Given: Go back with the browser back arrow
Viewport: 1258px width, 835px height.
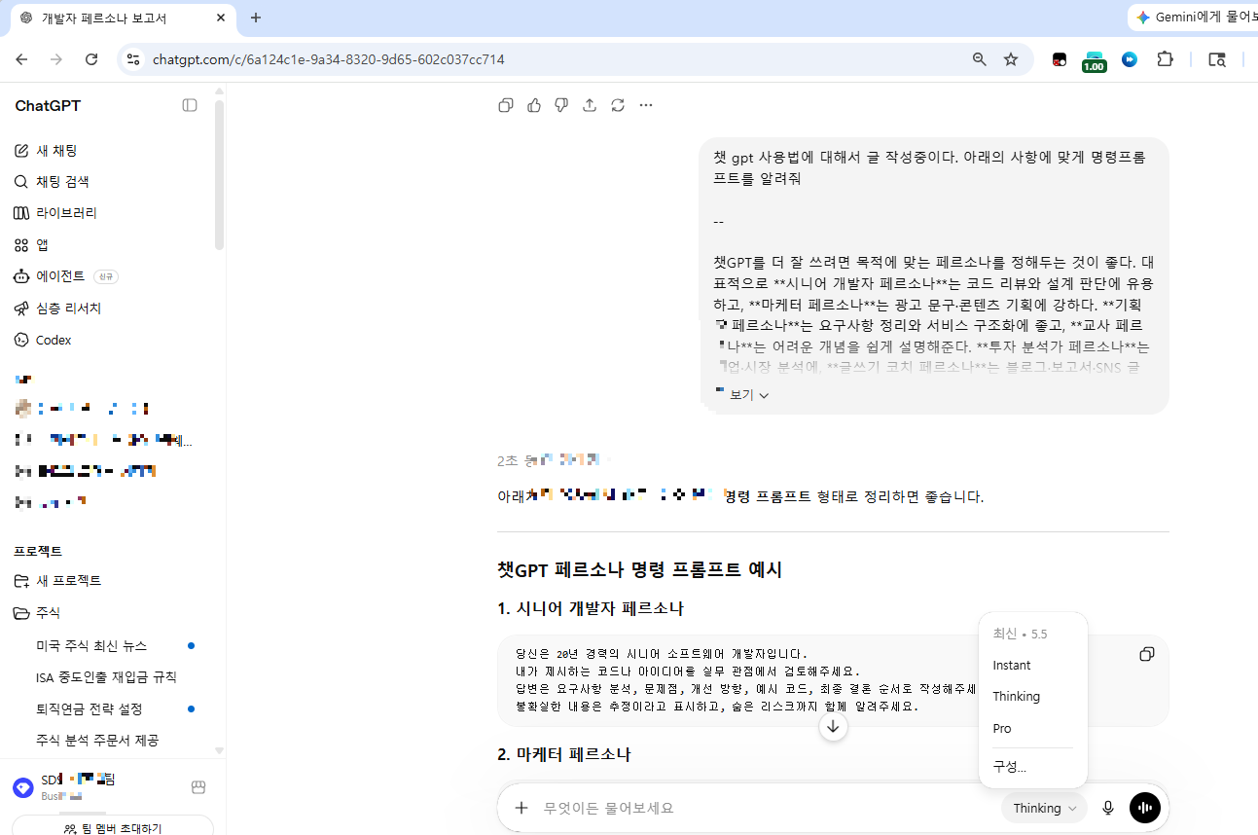Looking at the screenshot, I should [21, 59].
